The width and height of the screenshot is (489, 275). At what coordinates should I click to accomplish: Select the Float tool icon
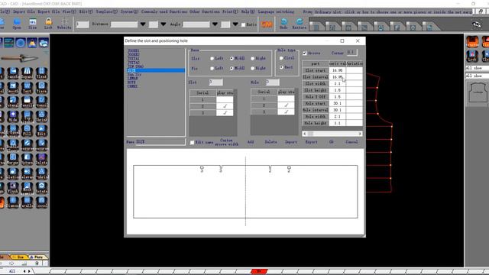click(x=41, y=73)
